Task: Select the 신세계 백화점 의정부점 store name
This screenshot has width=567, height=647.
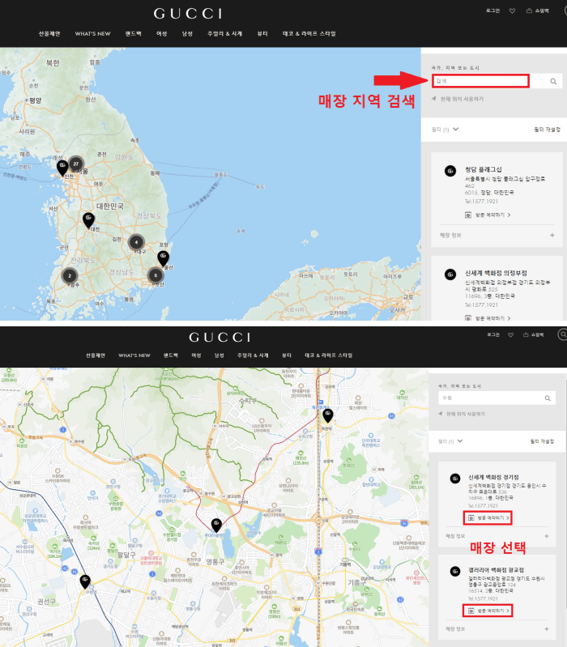Action: click(496, 273)
